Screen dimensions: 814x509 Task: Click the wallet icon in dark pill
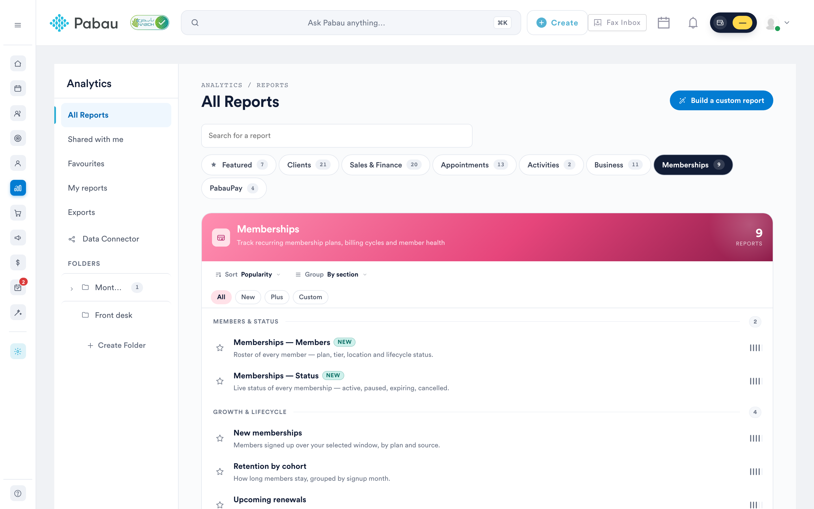pyautogui.click(x=720, y=23)
